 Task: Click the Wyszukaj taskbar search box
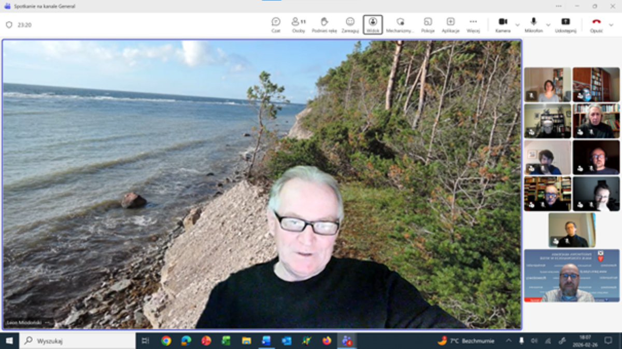tap(78, 341)
